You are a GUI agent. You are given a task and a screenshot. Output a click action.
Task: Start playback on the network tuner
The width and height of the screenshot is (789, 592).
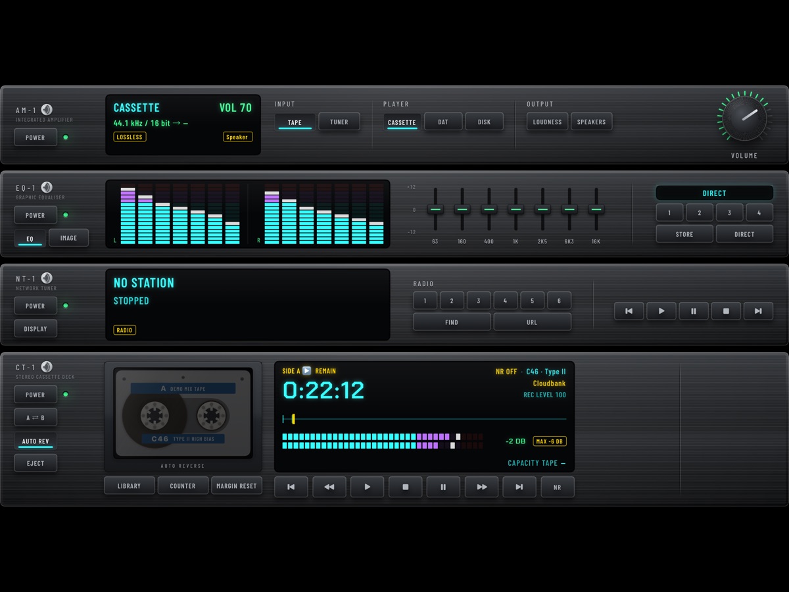(x=661, y=311)
